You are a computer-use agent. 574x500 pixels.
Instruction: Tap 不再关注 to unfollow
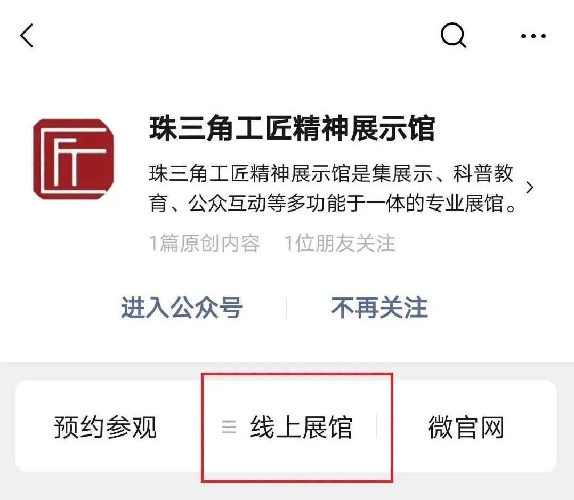379,308
